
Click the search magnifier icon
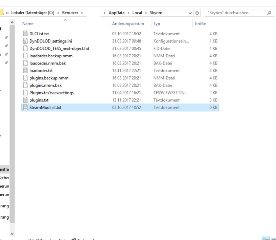pos(269,13)
